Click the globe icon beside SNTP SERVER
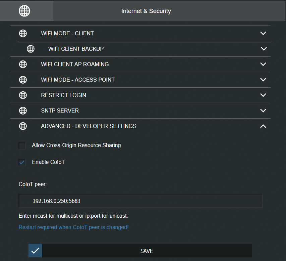Screen dimensions: 286x261 (x=23, y=111)
